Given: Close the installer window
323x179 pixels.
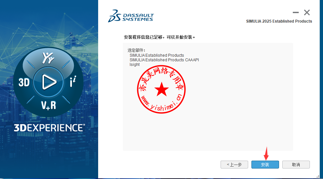Looking at the screenshot, I should pos(307,12).
